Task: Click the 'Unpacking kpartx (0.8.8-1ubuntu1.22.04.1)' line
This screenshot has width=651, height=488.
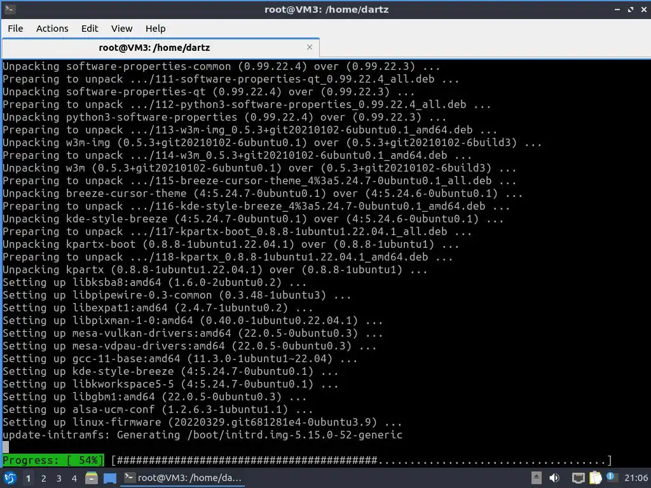Action: (215, 269)
